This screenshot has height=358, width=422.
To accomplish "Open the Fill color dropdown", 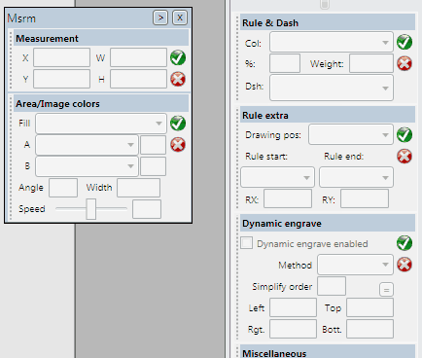I will (x=101, y=124).
